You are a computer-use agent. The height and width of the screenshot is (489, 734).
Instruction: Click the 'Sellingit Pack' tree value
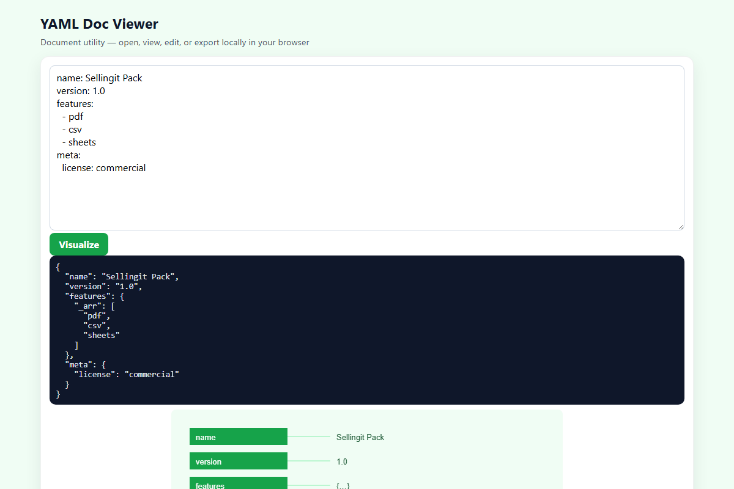click(360, 437)
